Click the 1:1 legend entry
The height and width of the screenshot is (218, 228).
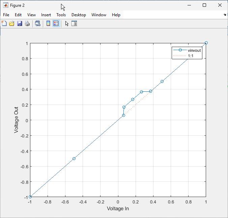pyautogui.click(x=191, y=56)
